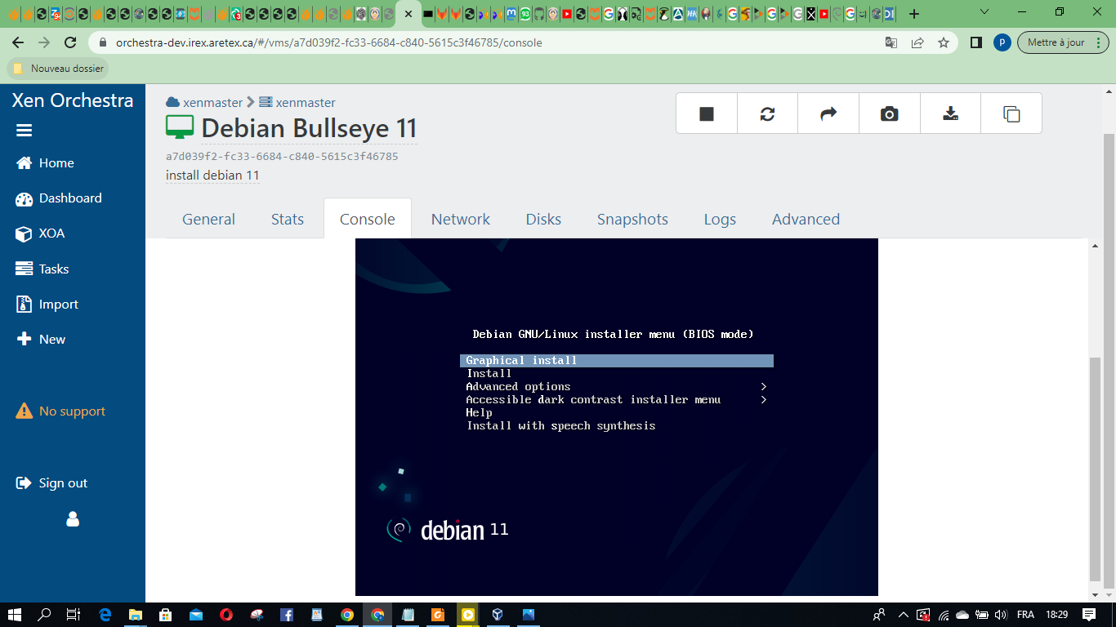Stop the VM with the square icon
The width and height of the screenshot is (1116, 627).
707,113
